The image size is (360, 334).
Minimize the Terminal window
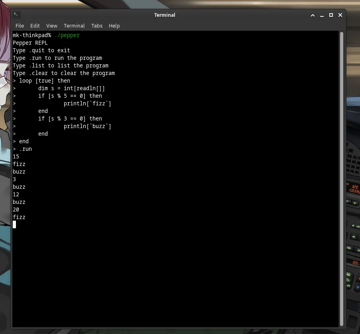coord(322,15)
